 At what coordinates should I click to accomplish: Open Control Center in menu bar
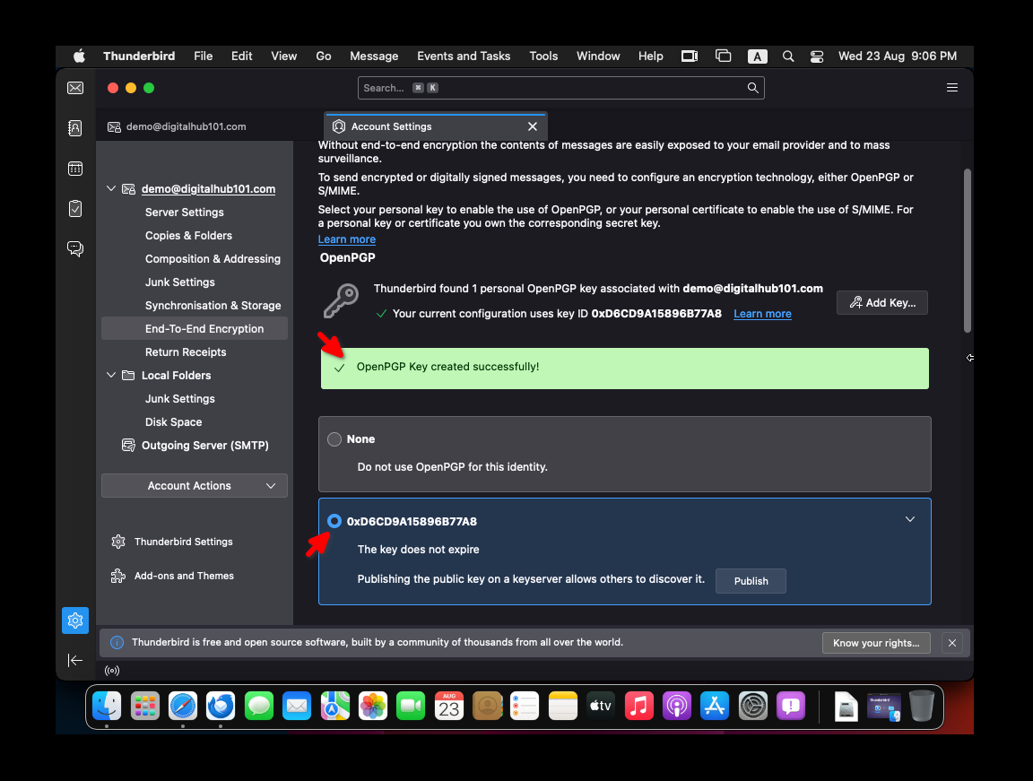[817, 56]
